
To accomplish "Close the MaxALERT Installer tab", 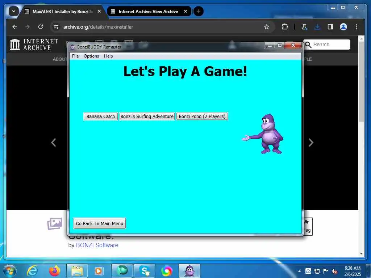I will (x=99, y=11).
